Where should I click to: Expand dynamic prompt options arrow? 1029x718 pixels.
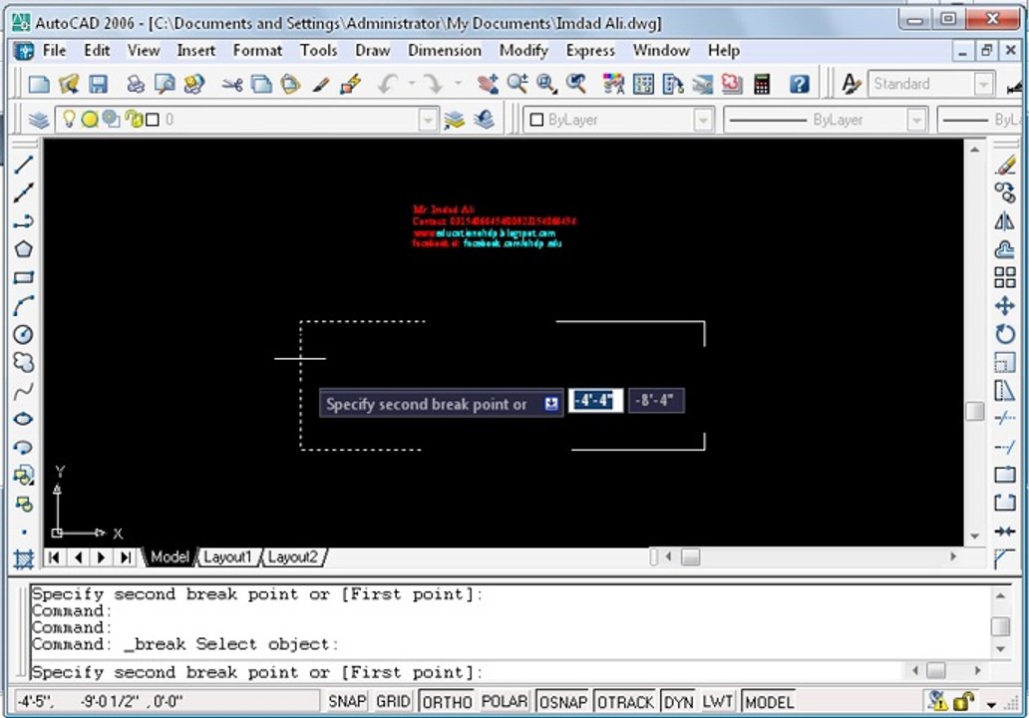[551, 404]
